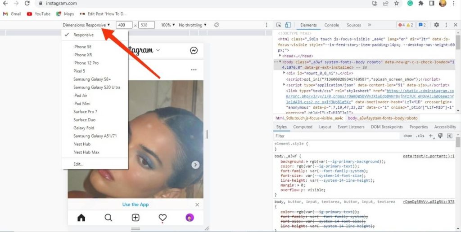Bookmark this page with the star icon

click(397, 3)
